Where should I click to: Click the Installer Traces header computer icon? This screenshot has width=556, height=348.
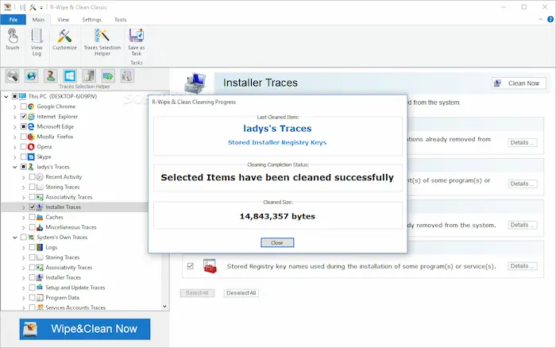[x=195, y=83]
